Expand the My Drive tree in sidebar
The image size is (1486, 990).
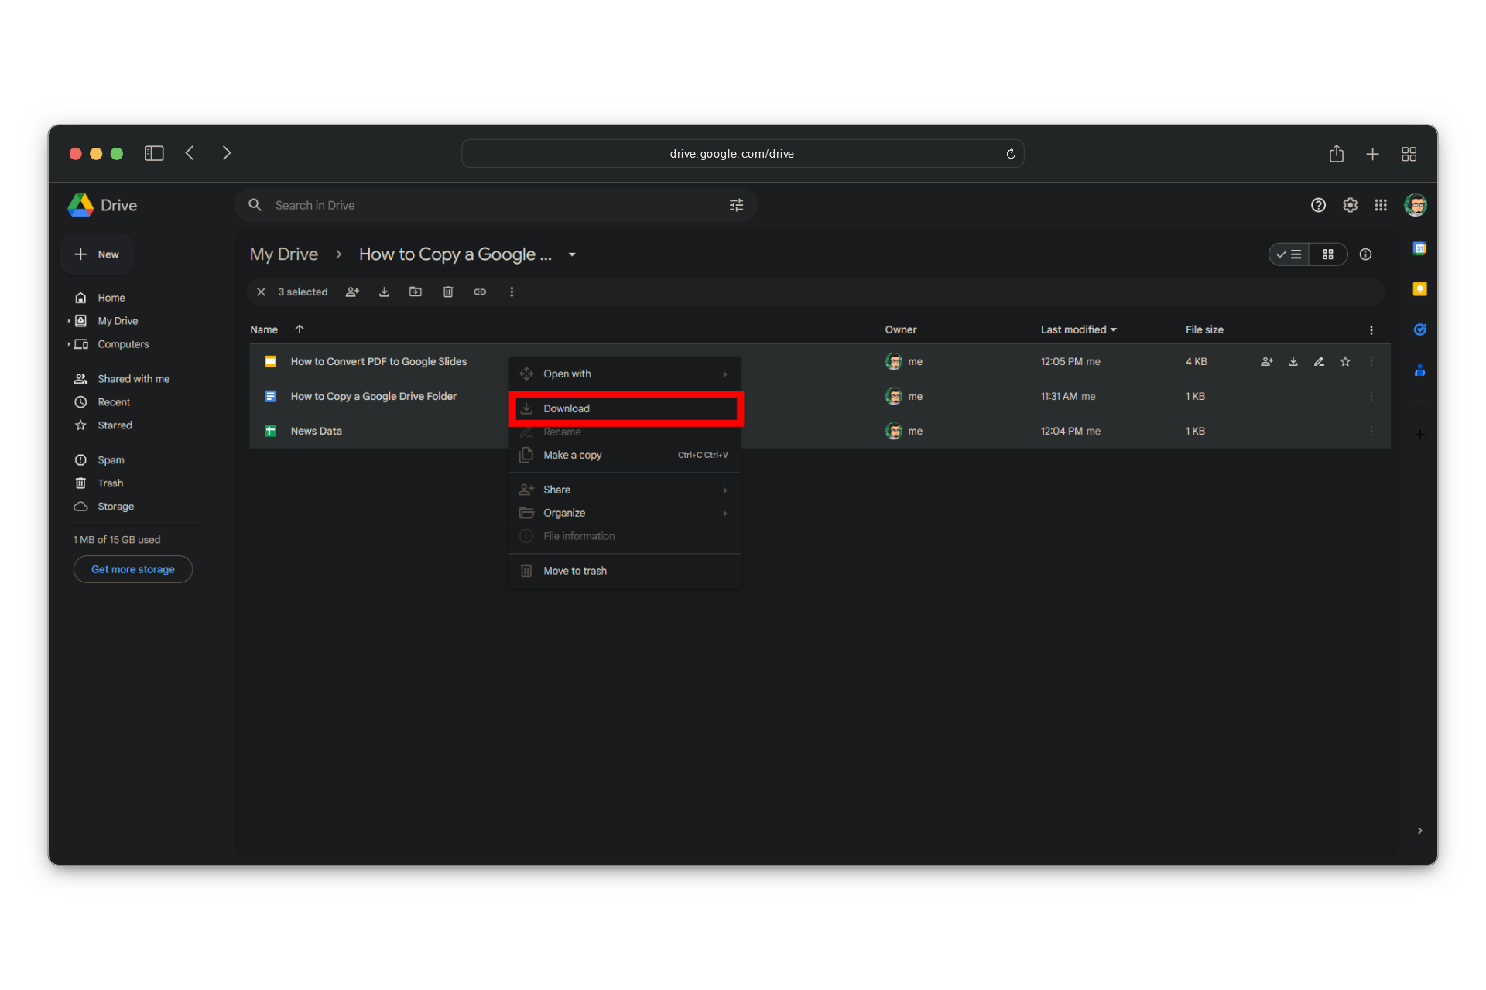tap(69, 321)
